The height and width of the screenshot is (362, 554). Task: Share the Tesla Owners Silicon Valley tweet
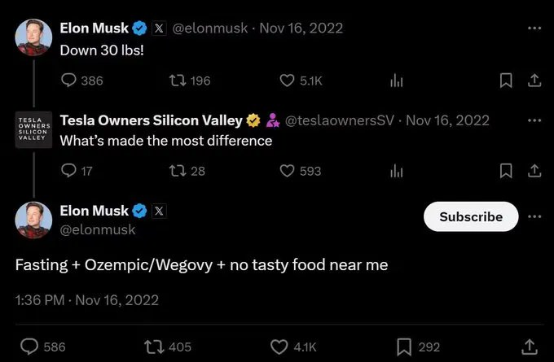534,171
